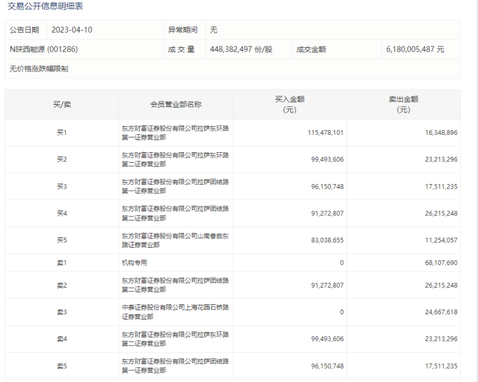Screen dimensions: 478x382
Task: Open the broker name in the 买1 row
Action: 175,133
